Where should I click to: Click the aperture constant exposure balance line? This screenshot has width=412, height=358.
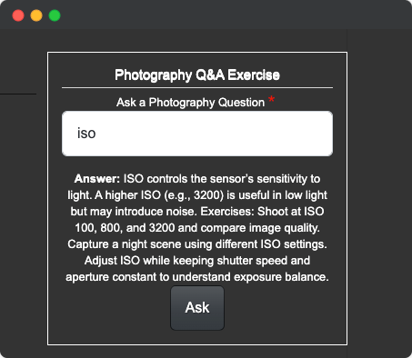(197, 277)
